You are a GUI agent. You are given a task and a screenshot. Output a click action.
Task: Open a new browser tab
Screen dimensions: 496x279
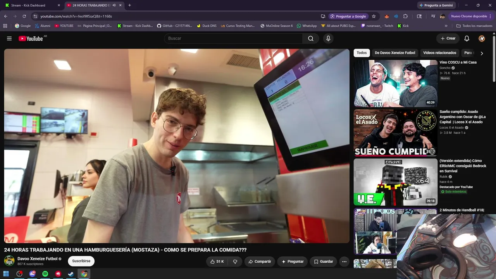[x=129, y=5]
